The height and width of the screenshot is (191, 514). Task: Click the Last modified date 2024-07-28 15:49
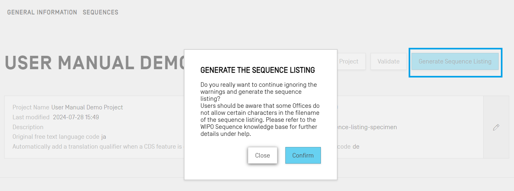click(x=76, y=117)
